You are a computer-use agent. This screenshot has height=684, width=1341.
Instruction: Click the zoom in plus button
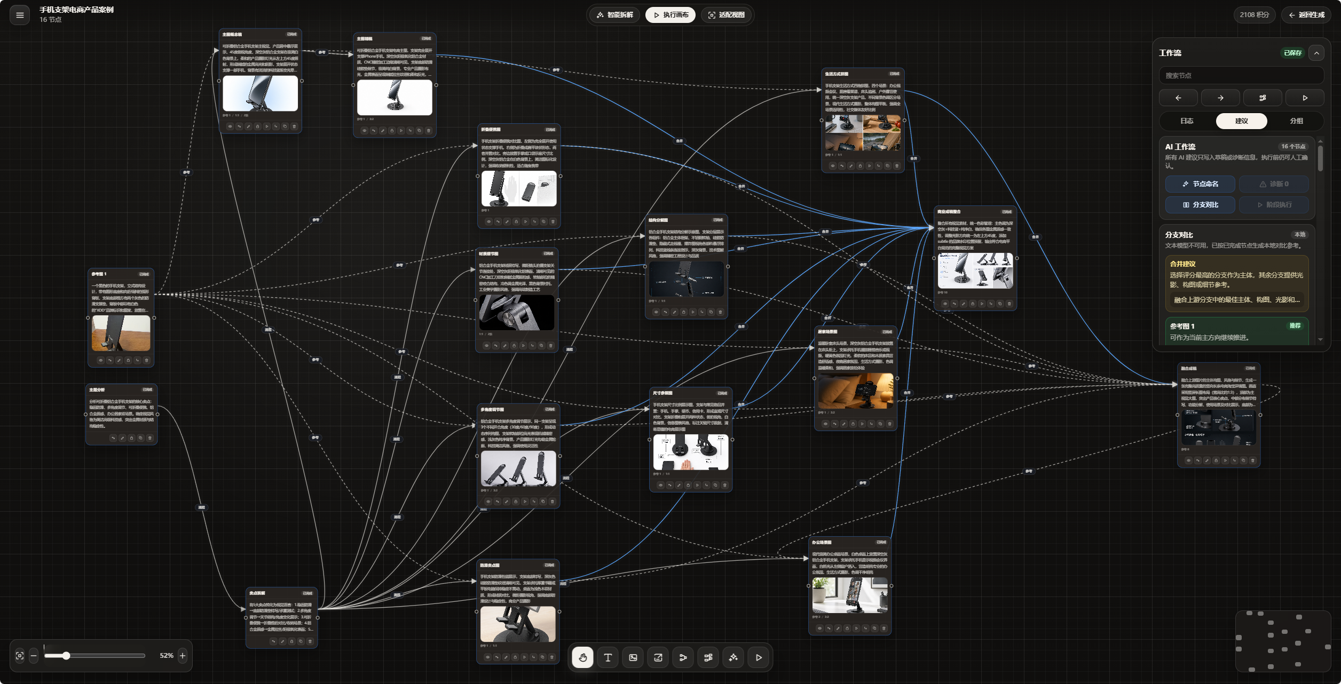pyautogui.click(x=183, y=656)
